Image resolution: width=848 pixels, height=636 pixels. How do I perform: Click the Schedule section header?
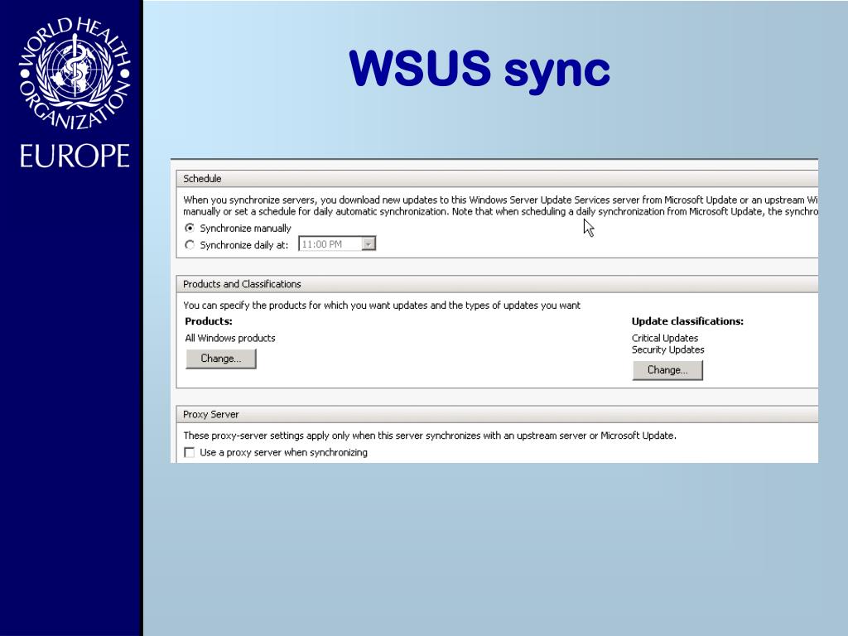[497, 179]
